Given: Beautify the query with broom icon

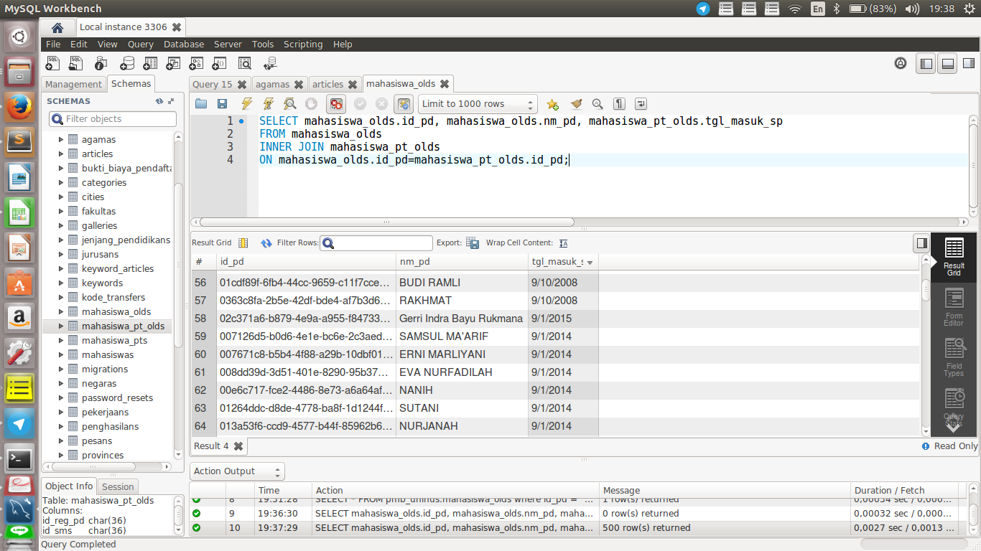Looking at the screenshot, I should tap(575, 104).
